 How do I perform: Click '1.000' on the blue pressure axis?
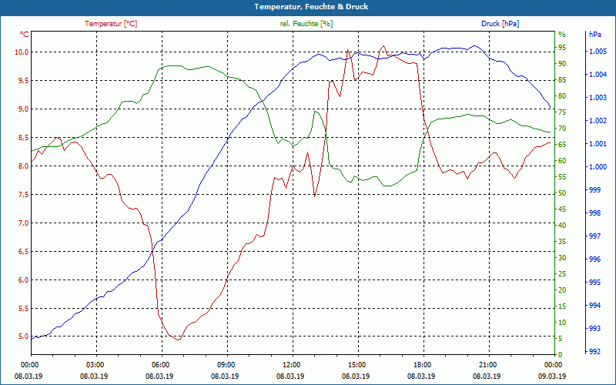click(x=598, y=167)
